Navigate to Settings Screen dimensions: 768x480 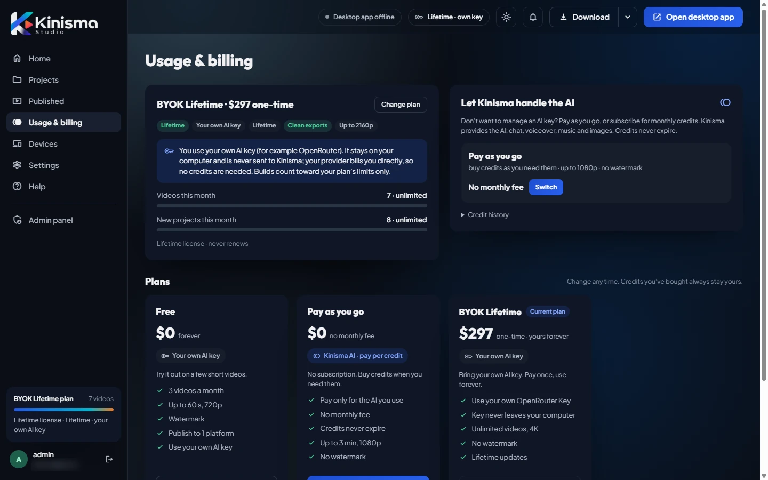coord(63,165)
